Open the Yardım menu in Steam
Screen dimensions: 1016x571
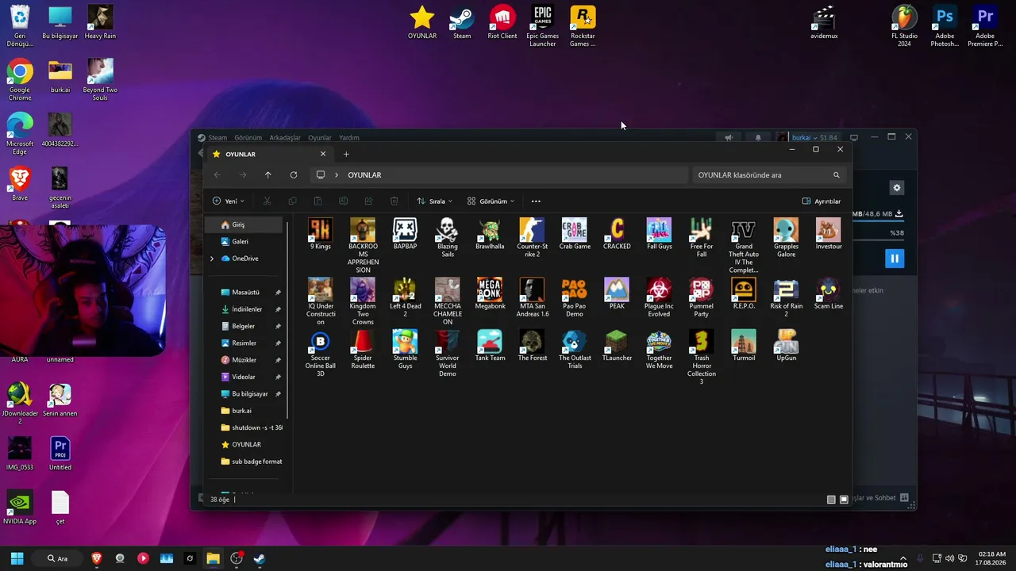tap(349, 138)
